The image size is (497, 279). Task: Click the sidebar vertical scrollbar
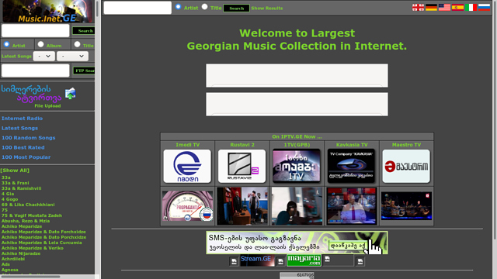(97, 9)
